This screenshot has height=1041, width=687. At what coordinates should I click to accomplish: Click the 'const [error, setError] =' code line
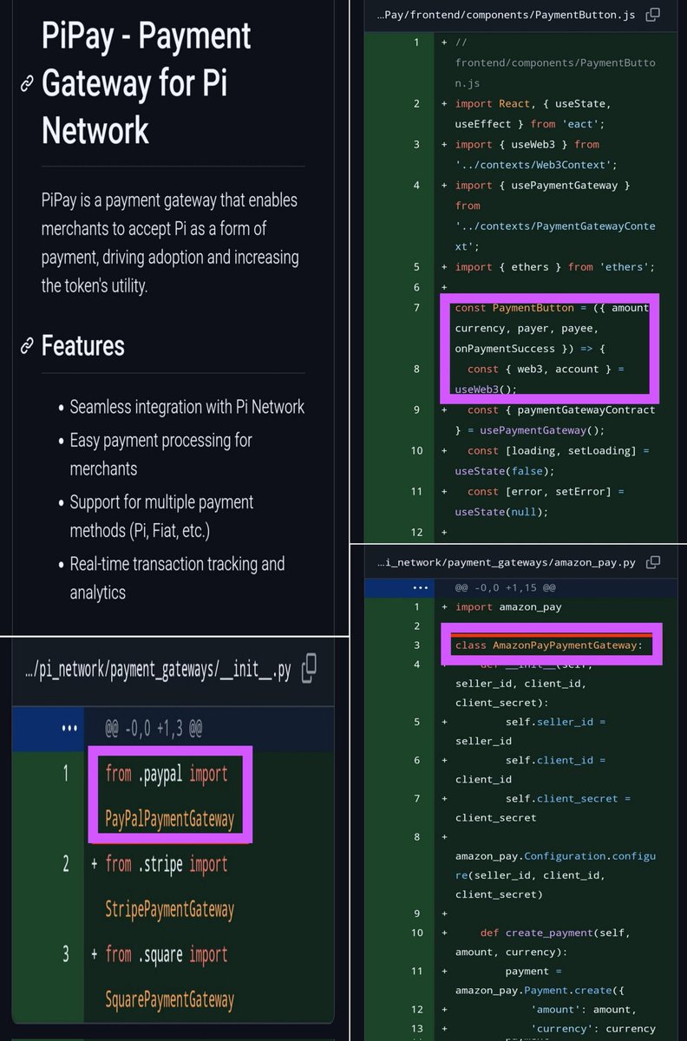tap(545, 491)
